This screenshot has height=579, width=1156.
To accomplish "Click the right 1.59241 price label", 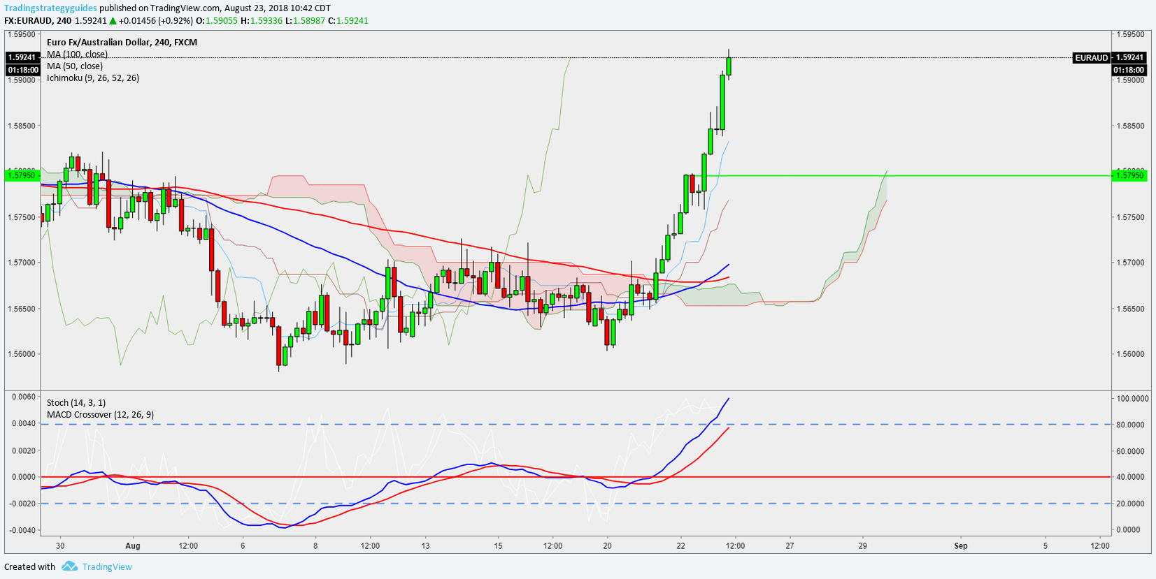I will click(x=1129, y=57).
